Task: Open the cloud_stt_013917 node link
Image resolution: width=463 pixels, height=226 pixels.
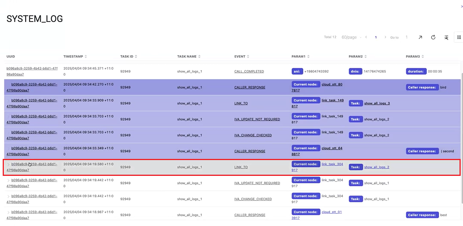Action: 317,215
